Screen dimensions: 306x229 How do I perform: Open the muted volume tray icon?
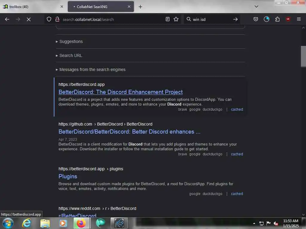[x=276, y=223]
